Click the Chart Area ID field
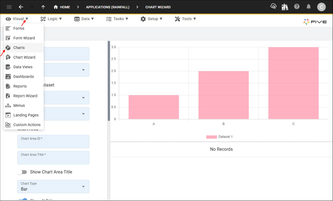The height and width of the screenshot is (201, 333). coord(53,141)
